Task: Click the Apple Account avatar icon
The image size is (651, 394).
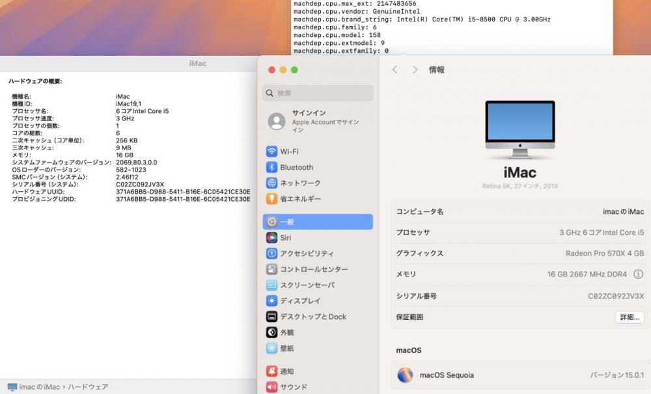Action: pos(277,121)
